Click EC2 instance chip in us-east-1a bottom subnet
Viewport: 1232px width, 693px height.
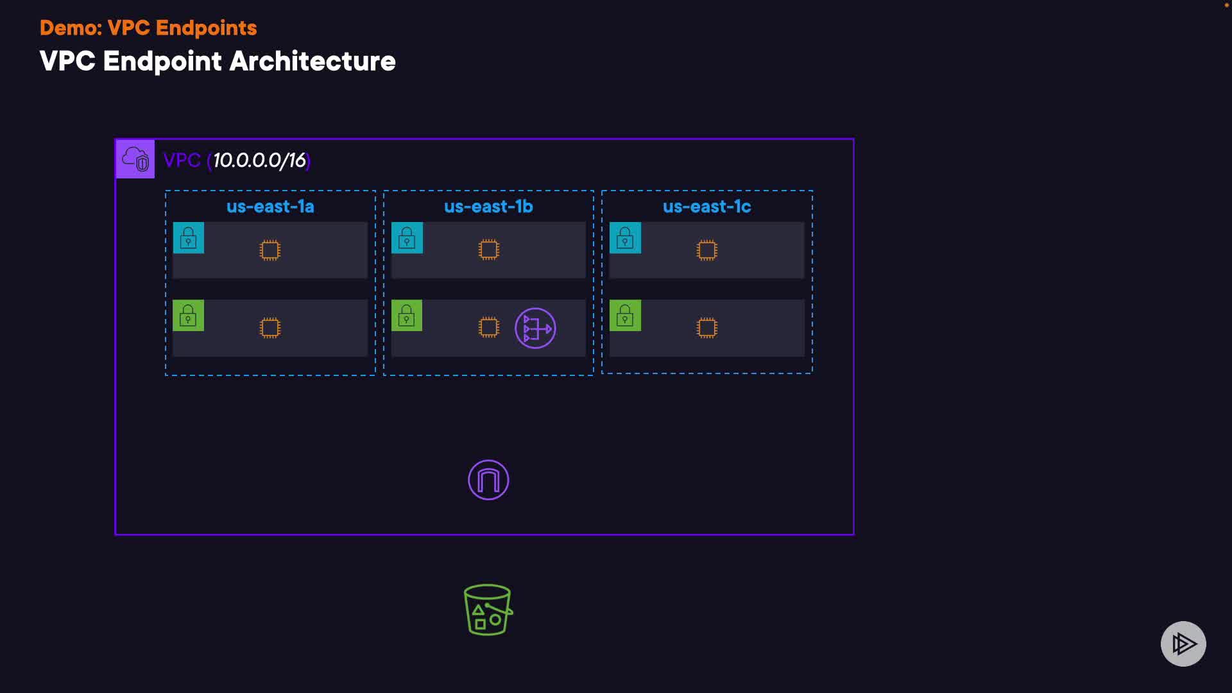click(x=270, y=328)
